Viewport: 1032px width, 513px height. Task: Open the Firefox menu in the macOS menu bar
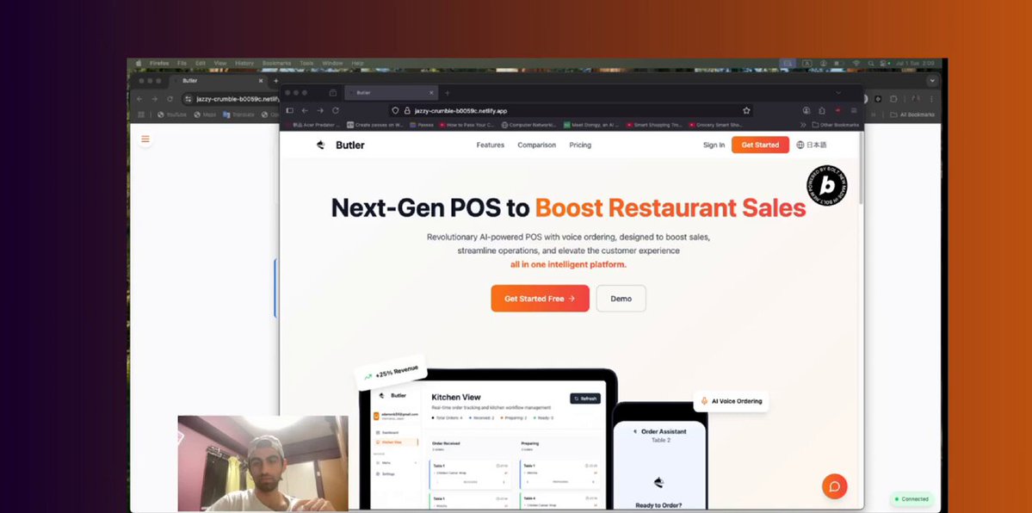[x=159, y=63]
